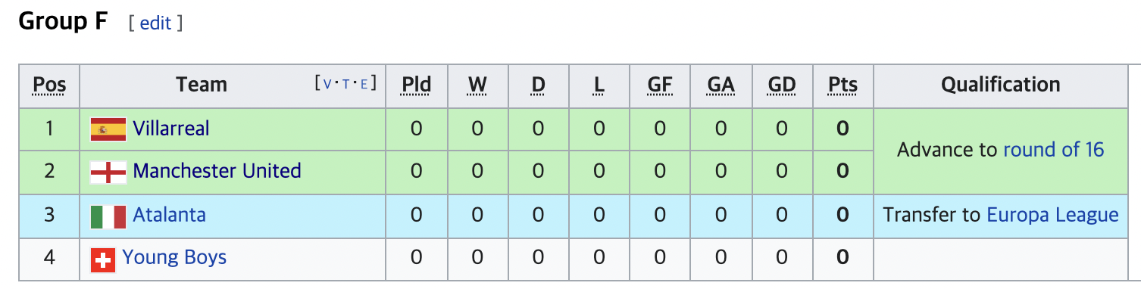The width and height of the screenshot is (1141, 289).
Task: Click the GD column header abbreviation
Action: click(781, 85)
